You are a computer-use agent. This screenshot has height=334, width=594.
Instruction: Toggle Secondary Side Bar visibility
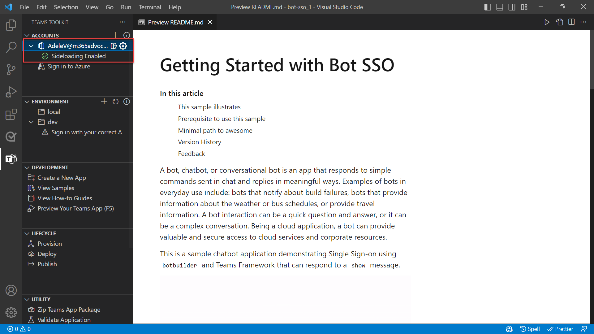(x=512, y=7)
